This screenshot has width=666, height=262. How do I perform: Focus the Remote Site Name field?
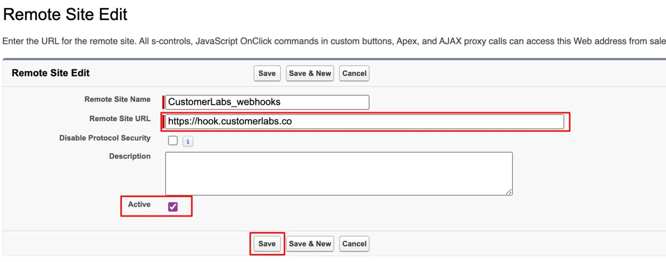point(267,102)
